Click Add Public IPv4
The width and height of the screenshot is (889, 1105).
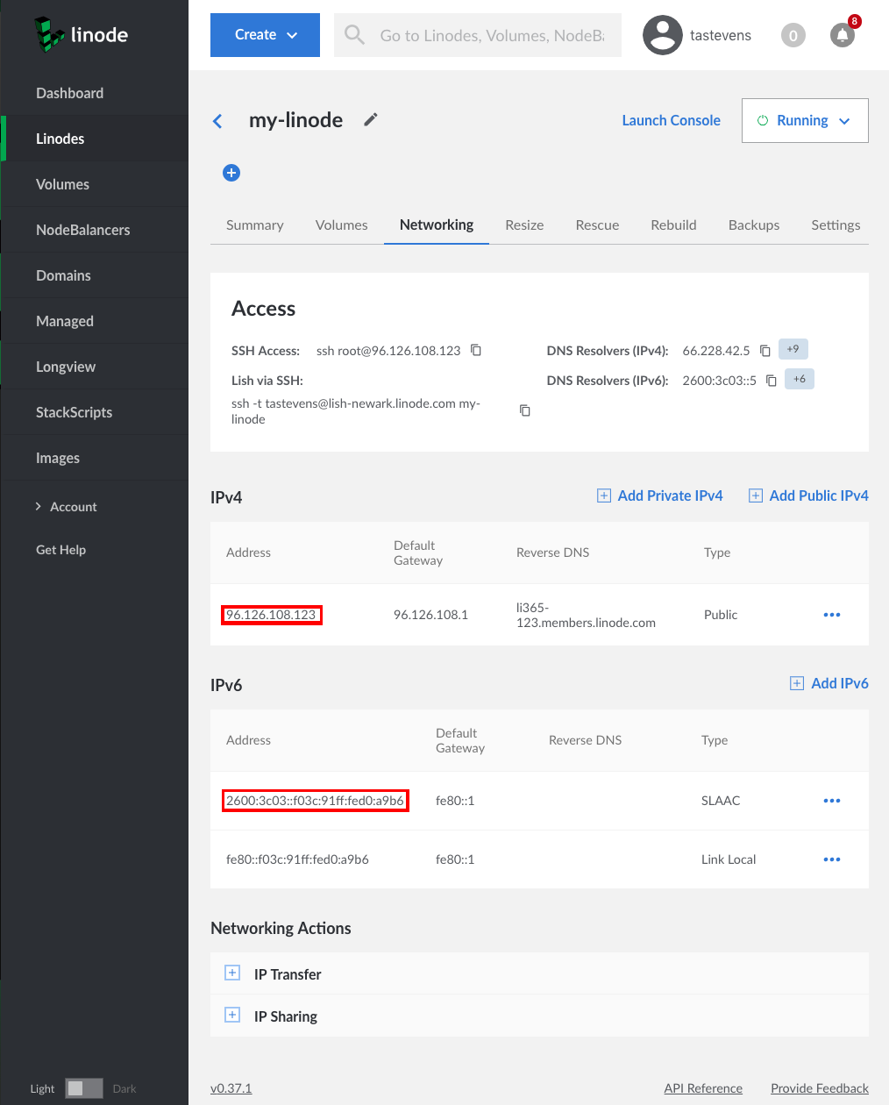pos(808,496)
